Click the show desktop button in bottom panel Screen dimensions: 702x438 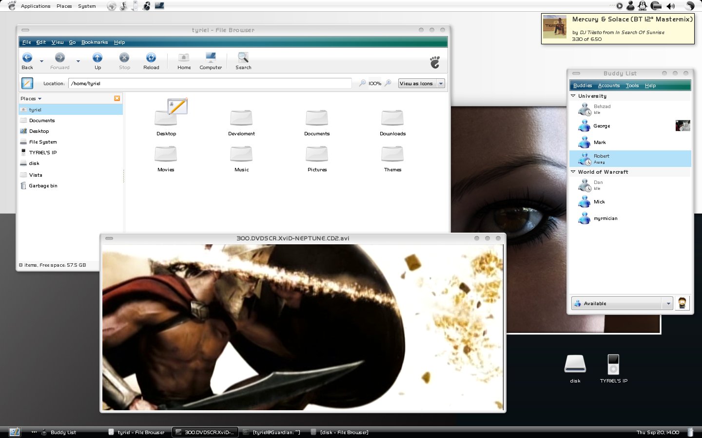coord(15,432)
